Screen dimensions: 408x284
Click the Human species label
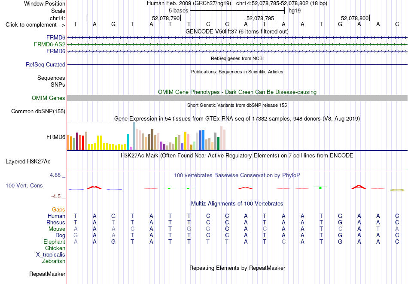[x=56, y=216]
